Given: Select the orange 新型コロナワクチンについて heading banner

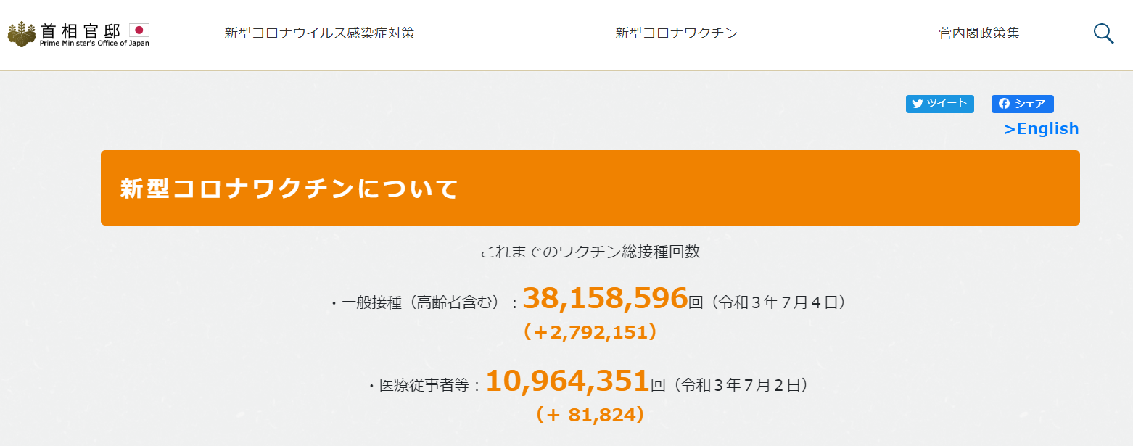Looking at the screenshot, I should (590, 188).
